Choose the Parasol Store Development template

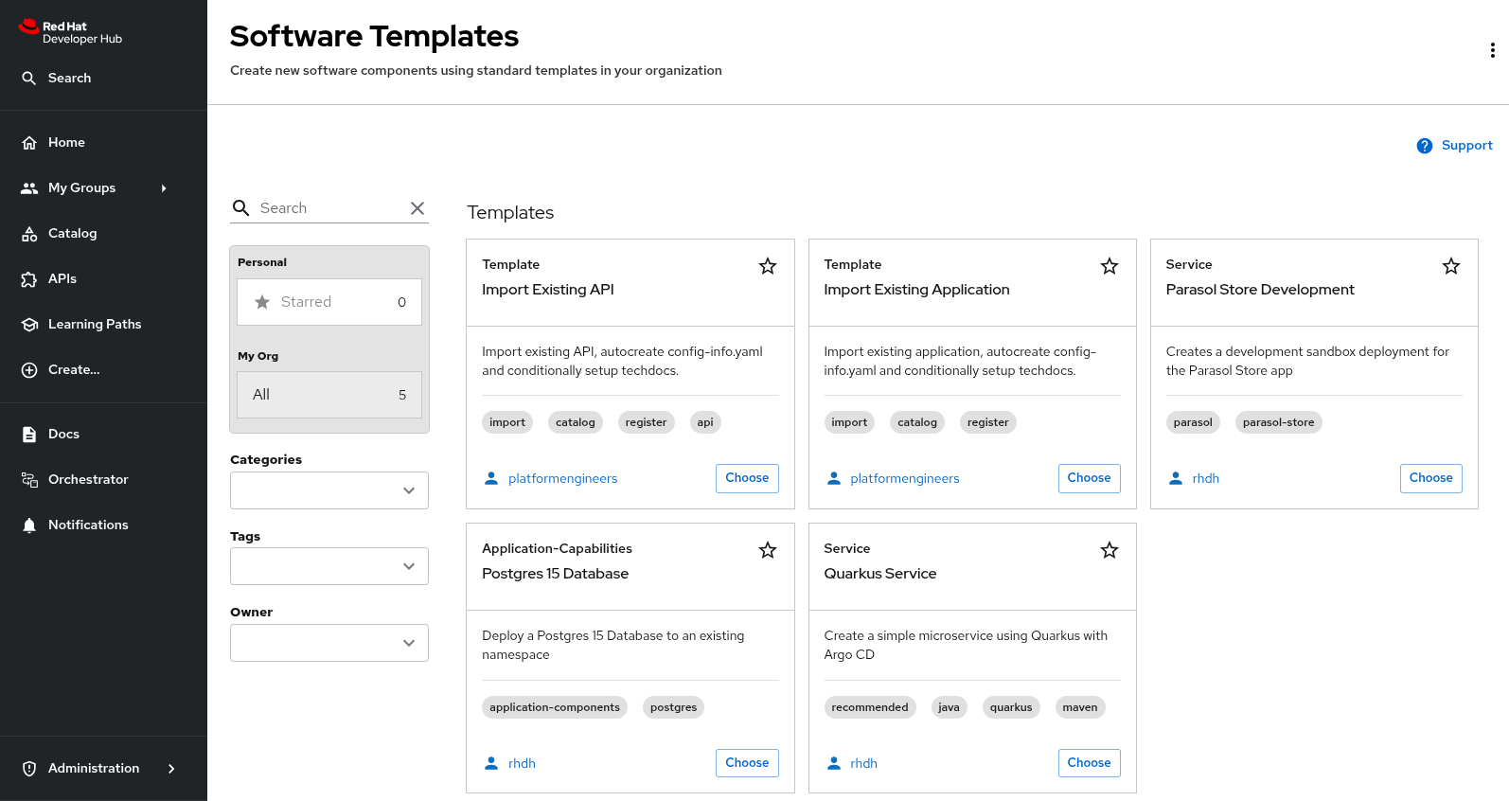1430,478
